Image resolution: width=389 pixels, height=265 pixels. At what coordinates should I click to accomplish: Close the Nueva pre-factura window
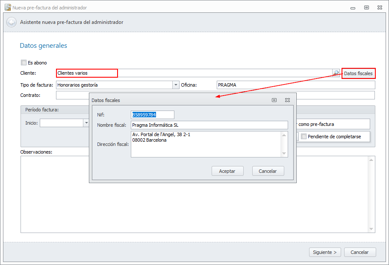(x=380, y=7)
